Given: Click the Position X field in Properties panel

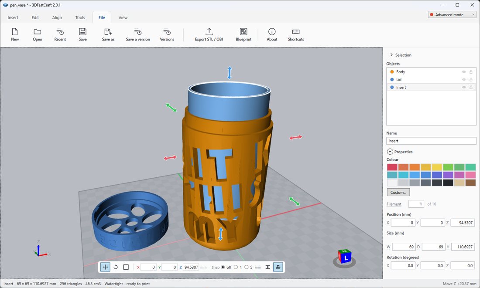Looking at the screenshot, I should pos(403,223).
